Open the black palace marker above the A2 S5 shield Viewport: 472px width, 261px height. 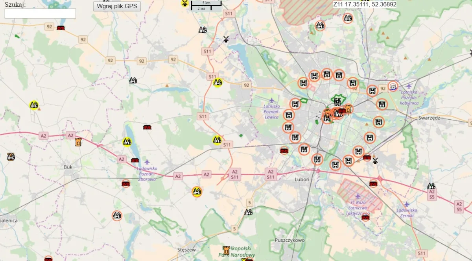coord(431,186)
